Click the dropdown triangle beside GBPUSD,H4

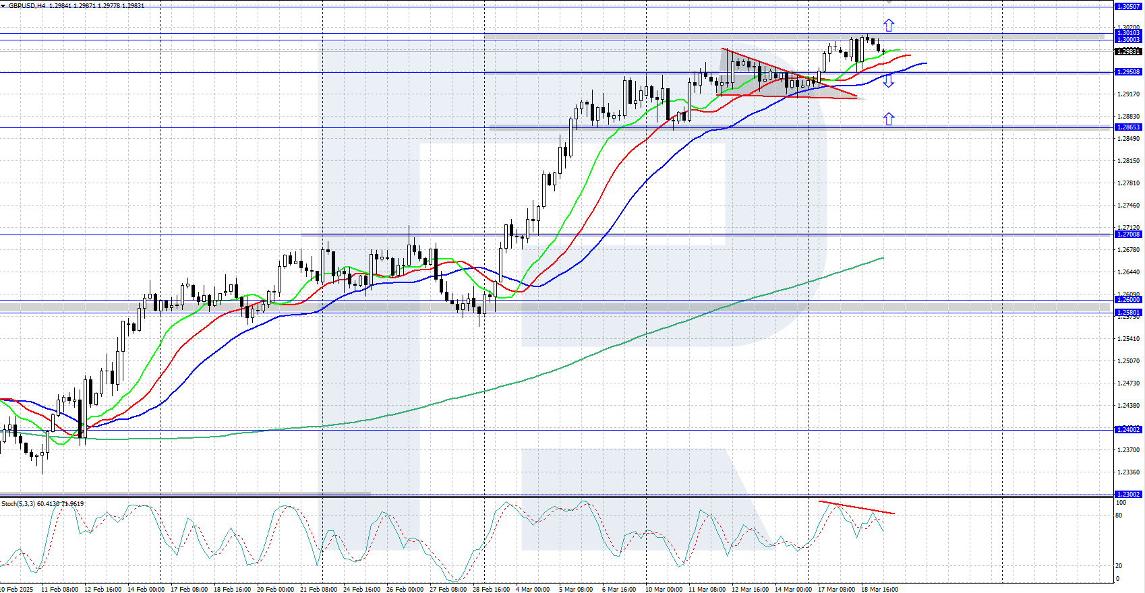click(3, 5)
